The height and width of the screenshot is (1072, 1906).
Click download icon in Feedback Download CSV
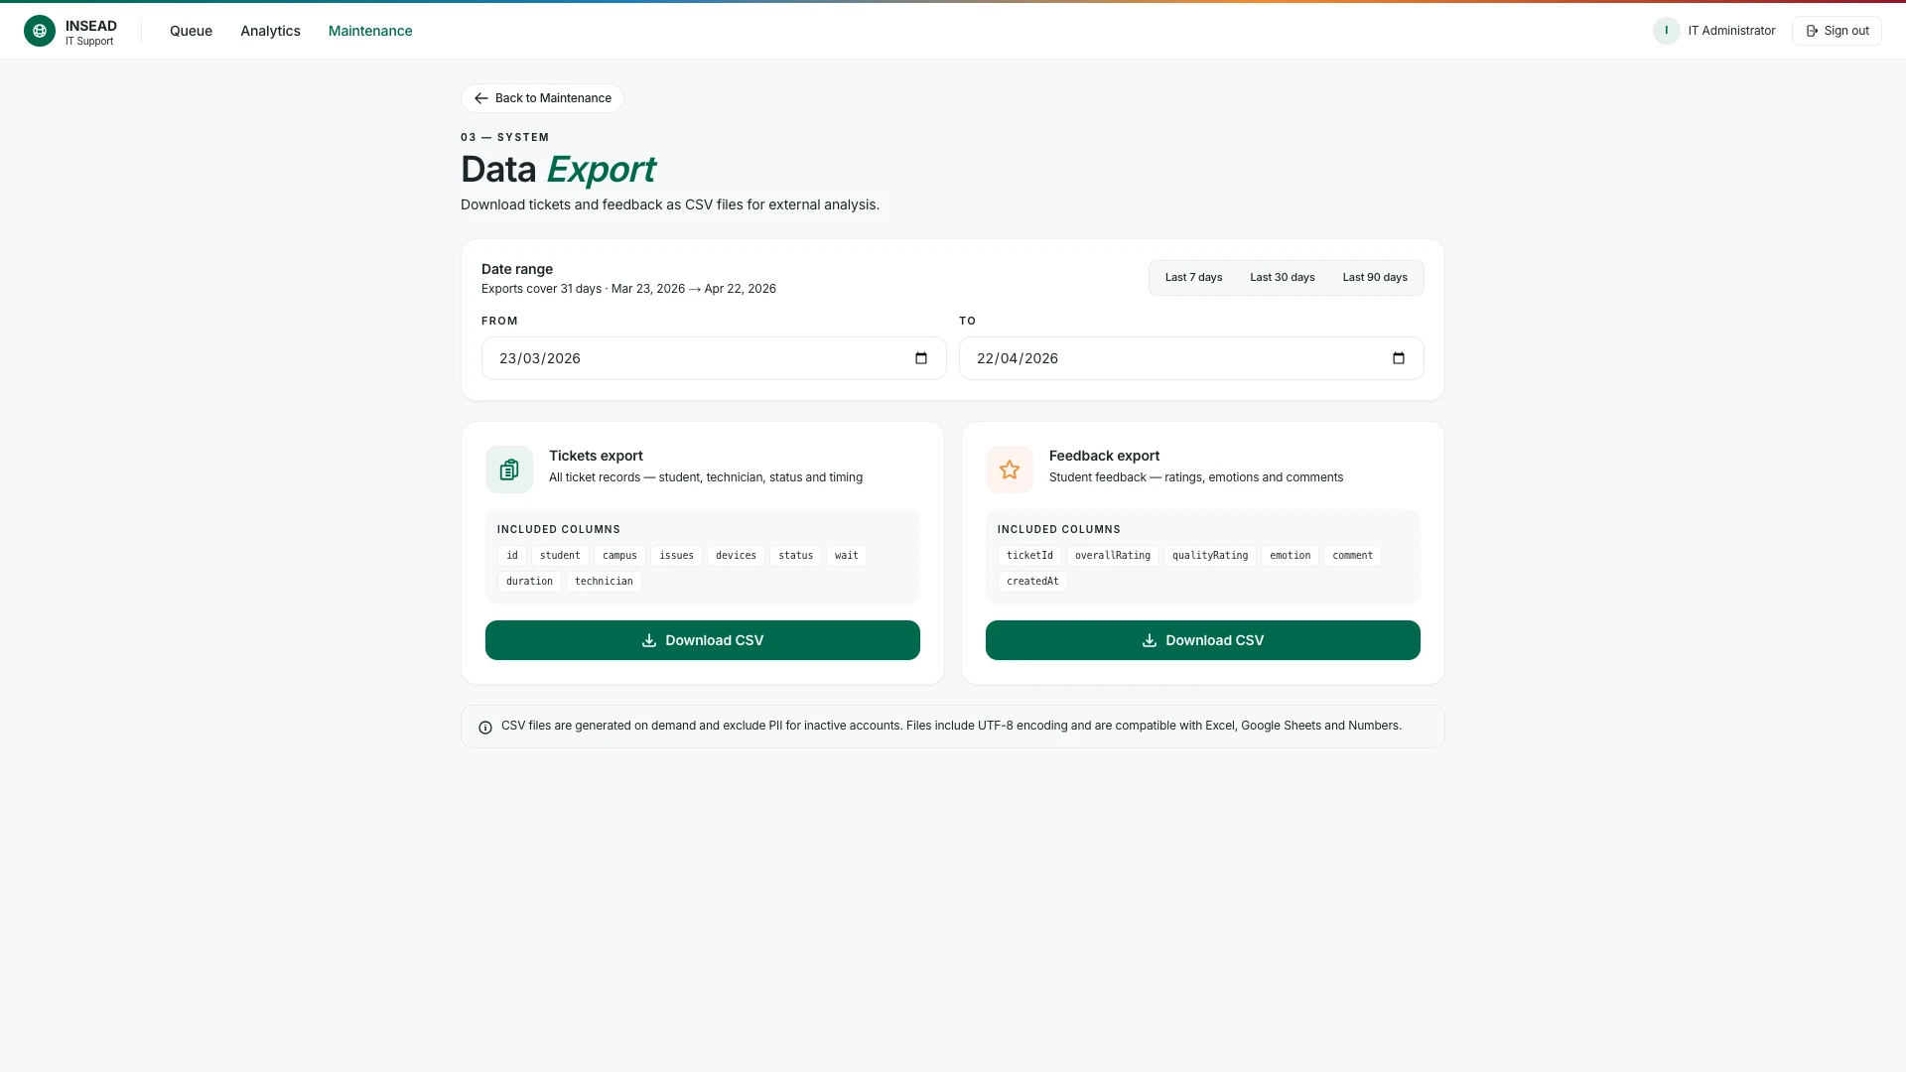point(1150,640)
